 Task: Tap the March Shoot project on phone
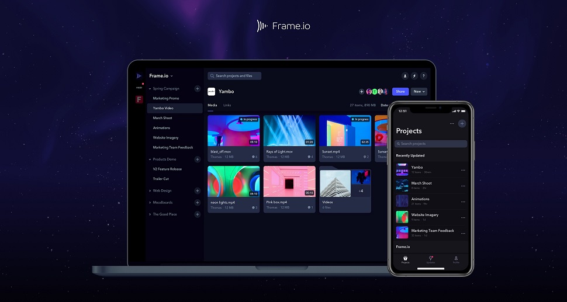(x=431, y=186)
